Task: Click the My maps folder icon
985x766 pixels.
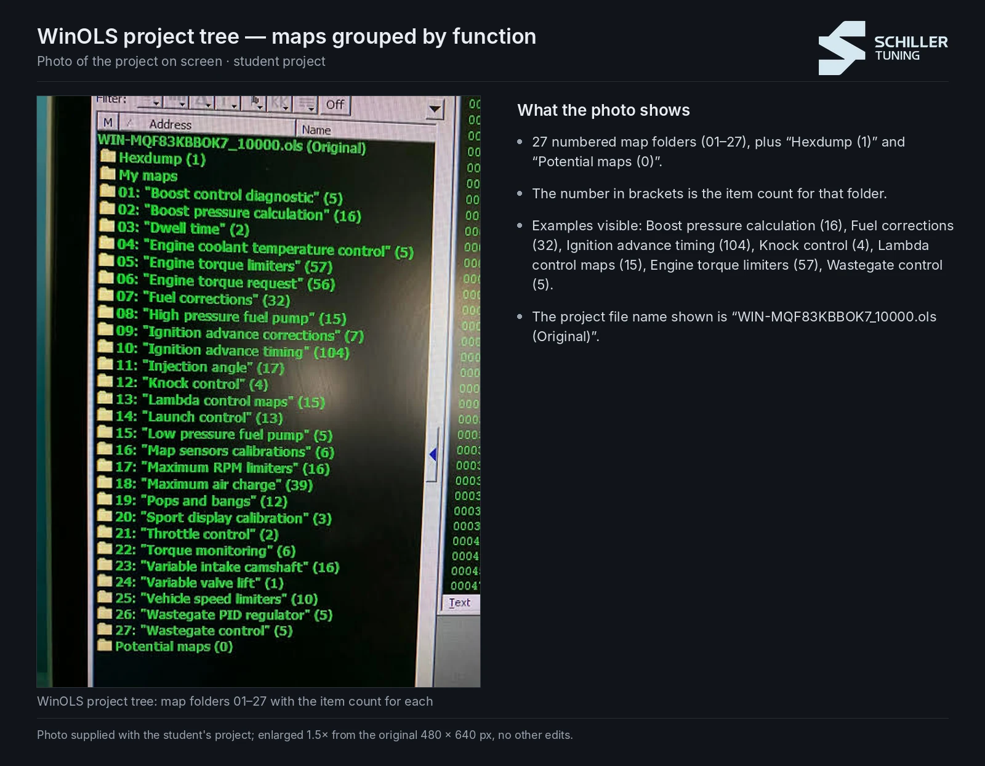Action: 108,174
